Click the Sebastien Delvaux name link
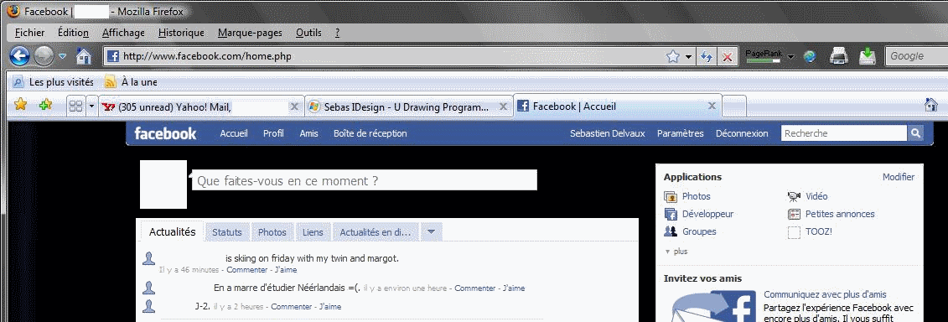 pos(607,133)
